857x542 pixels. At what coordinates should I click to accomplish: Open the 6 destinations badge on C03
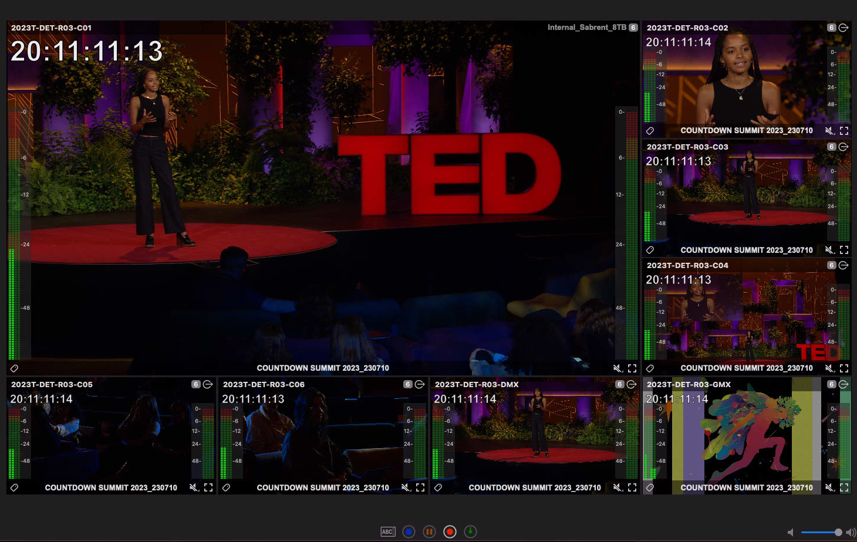831,147
